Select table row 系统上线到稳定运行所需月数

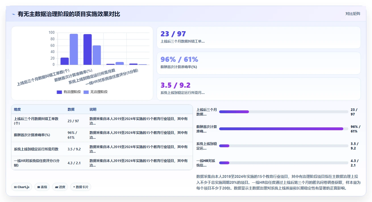click(102, 149)
